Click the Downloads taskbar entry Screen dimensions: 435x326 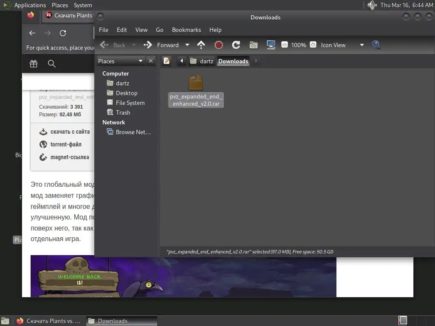(x=122, y=321)
